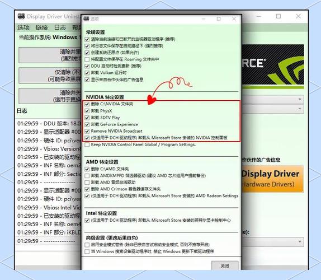This screenshot has width=321, height=280.
Task: Toggle delete C:\NVIDIA folder checkbox
Action: pos(87,104)
